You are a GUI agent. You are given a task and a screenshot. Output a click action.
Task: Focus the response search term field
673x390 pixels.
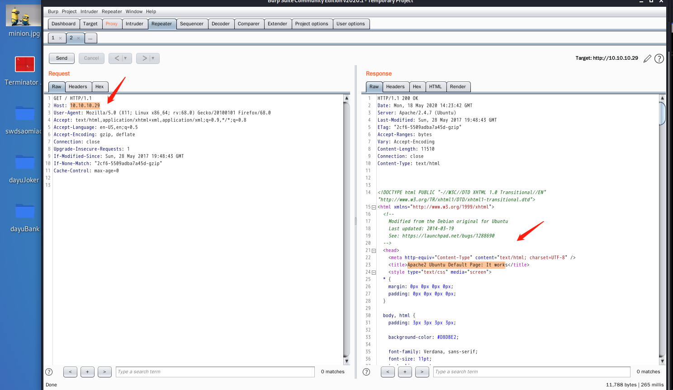point(532,372)
